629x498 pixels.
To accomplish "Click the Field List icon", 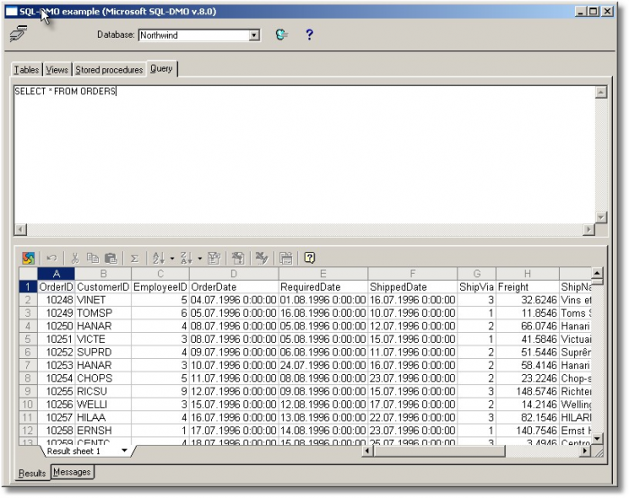I will click(286, 258).
